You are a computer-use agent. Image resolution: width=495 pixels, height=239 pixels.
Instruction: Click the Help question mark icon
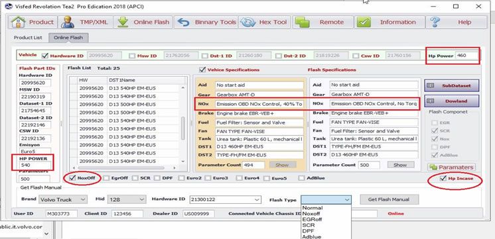(x=435, y=22)
